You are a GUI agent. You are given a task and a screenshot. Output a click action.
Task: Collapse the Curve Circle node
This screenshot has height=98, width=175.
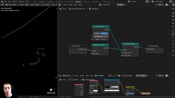(x=94, y=27)
